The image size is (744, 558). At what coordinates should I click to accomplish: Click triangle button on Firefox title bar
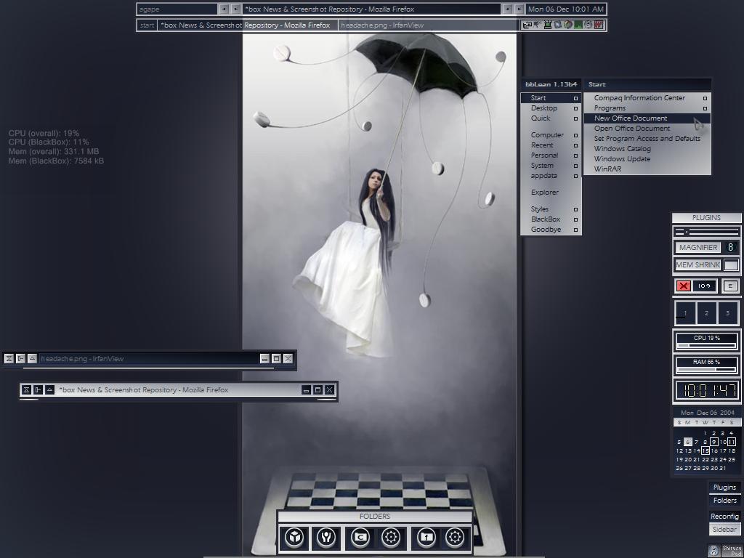click(x=49, y=390)
